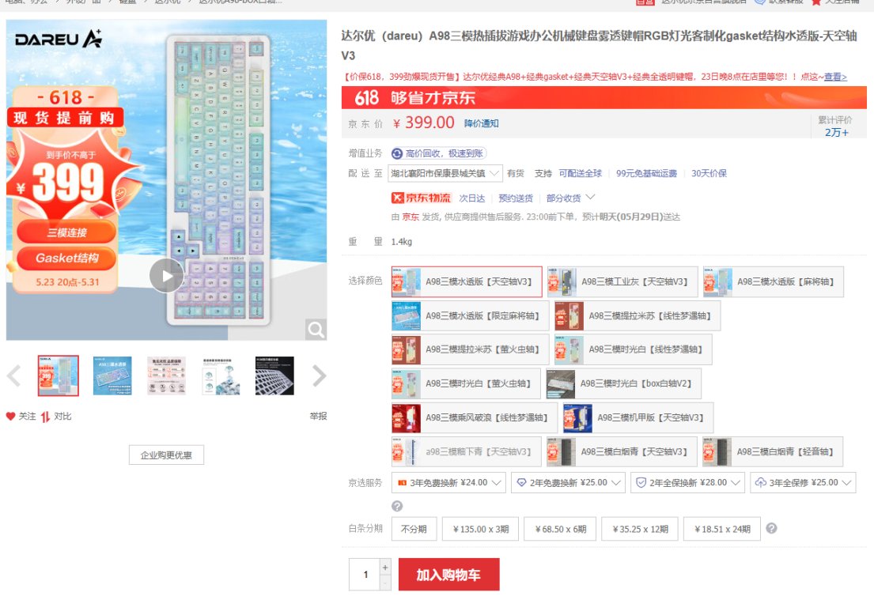Choose the 不分期 installment option
This screenshot has height=600, width=874.
414,529
